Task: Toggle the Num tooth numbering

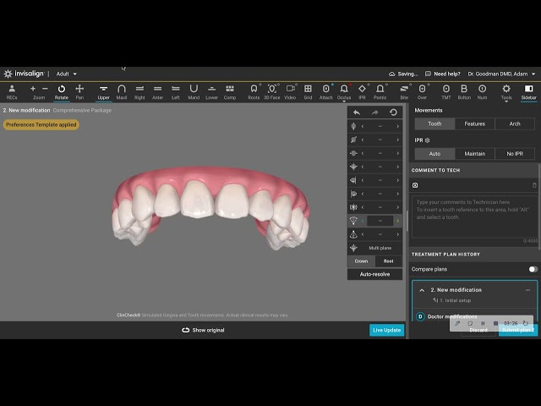Action: pyautogui.click(x=483, y=92)
